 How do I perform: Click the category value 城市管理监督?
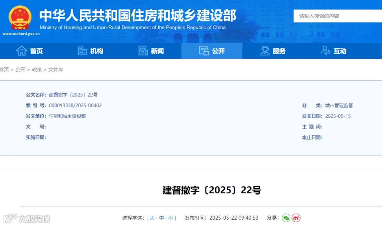(x=339, y=105)
